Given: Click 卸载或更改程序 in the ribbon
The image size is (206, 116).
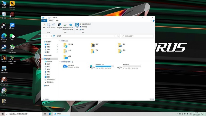Looking at the screenshot, I should point(85,24).
